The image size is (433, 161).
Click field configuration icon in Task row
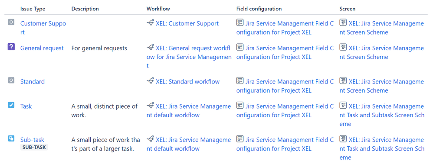[x=239, y=105]
